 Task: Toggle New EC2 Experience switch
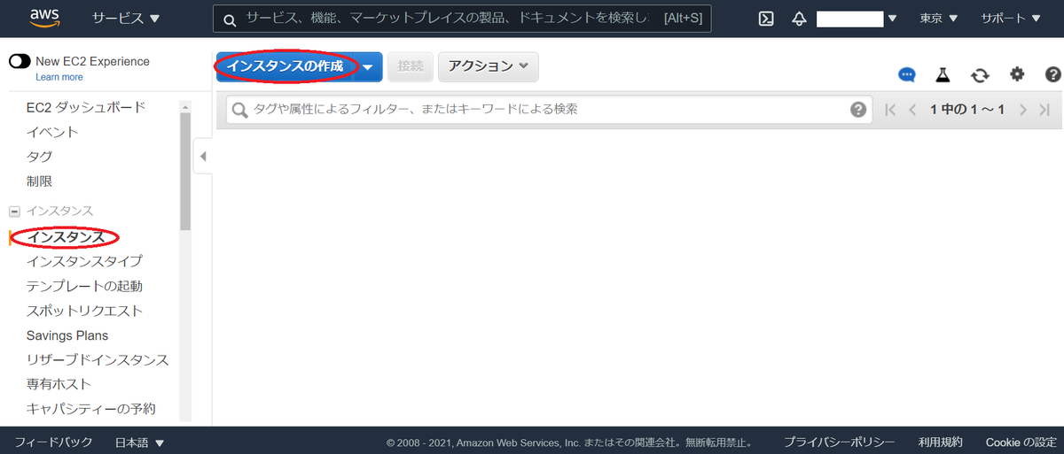[20, 61]
